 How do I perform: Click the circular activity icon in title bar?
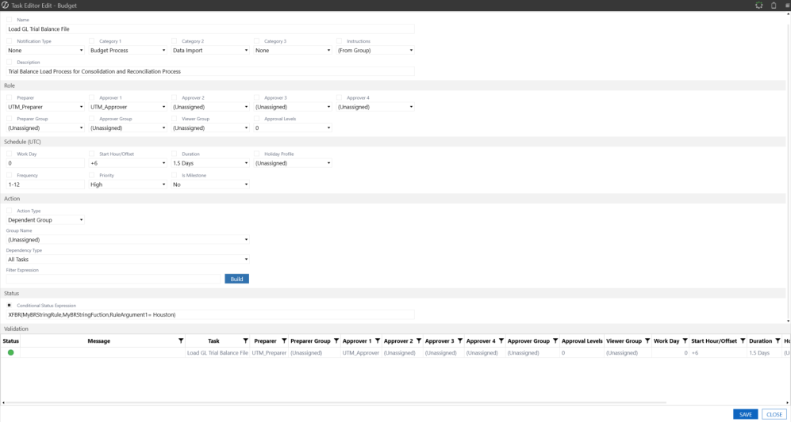tap(758, 6)
